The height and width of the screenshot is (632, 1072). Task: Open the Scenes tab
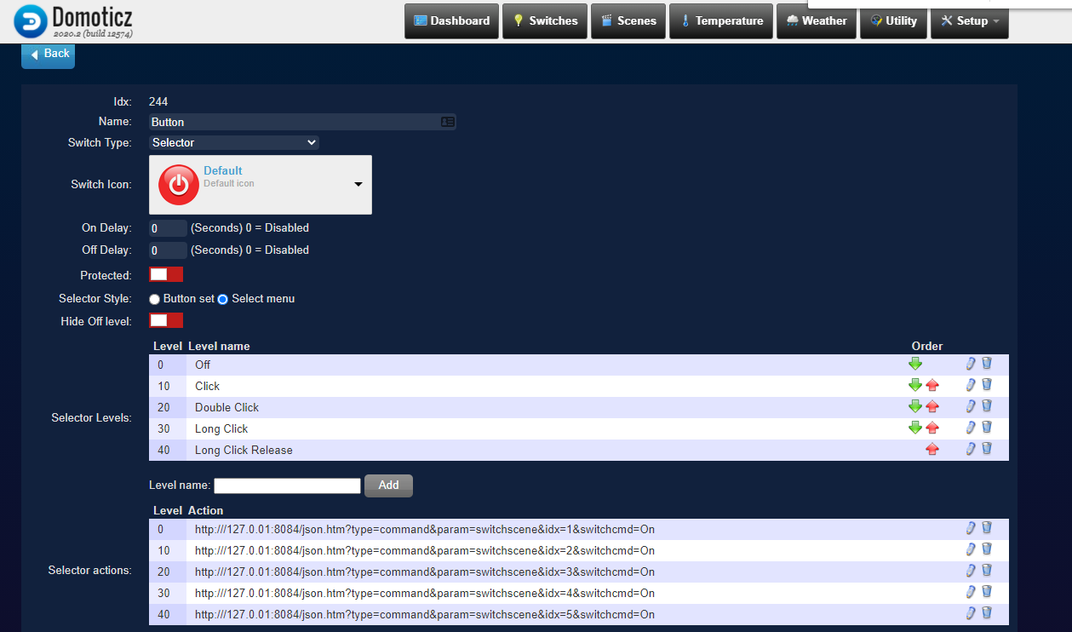[628, 21]
